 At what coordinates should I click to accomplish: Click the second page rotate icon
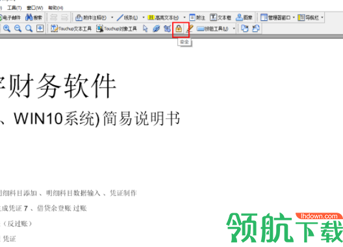pyautogui.click(x=256, y=29)
